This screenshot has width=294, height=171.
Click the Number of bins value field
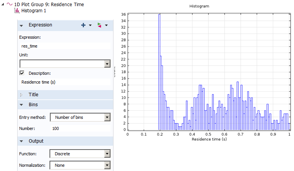(x=80, y=128)
